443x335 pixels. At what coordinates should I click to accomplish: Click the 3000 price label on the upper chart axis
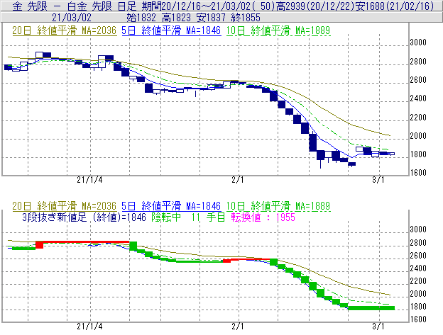pyautogui.click(x=418, y=42)
